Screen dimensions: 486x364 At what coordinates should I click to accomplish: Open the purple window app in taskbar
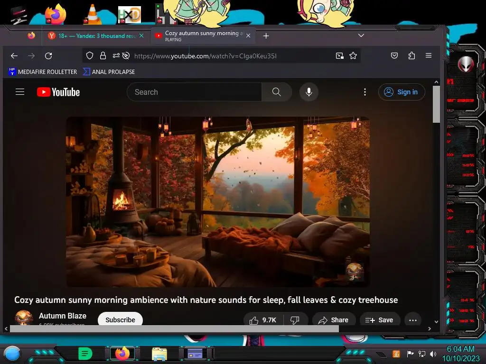pos(195,354)
